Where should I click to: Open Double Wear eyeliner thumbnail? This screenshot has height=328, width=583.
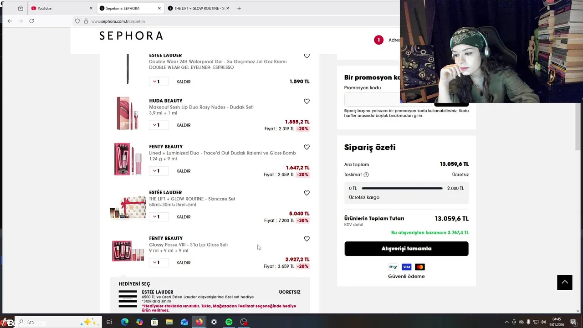pos(128,69)
